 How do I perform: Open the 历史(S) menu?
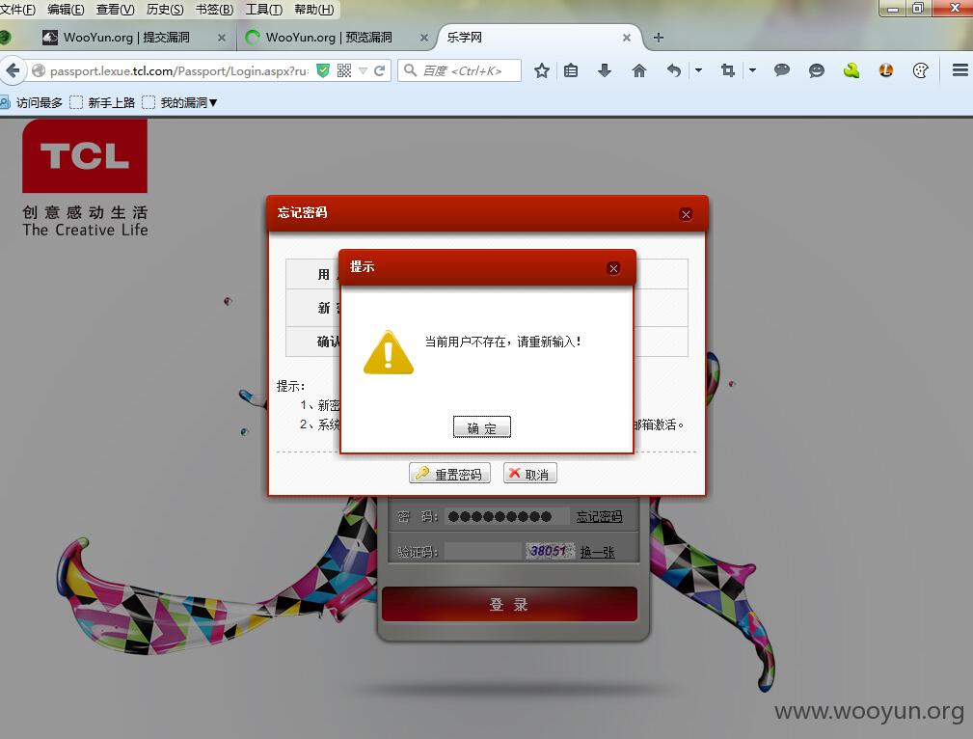click(x=165, y=10)
